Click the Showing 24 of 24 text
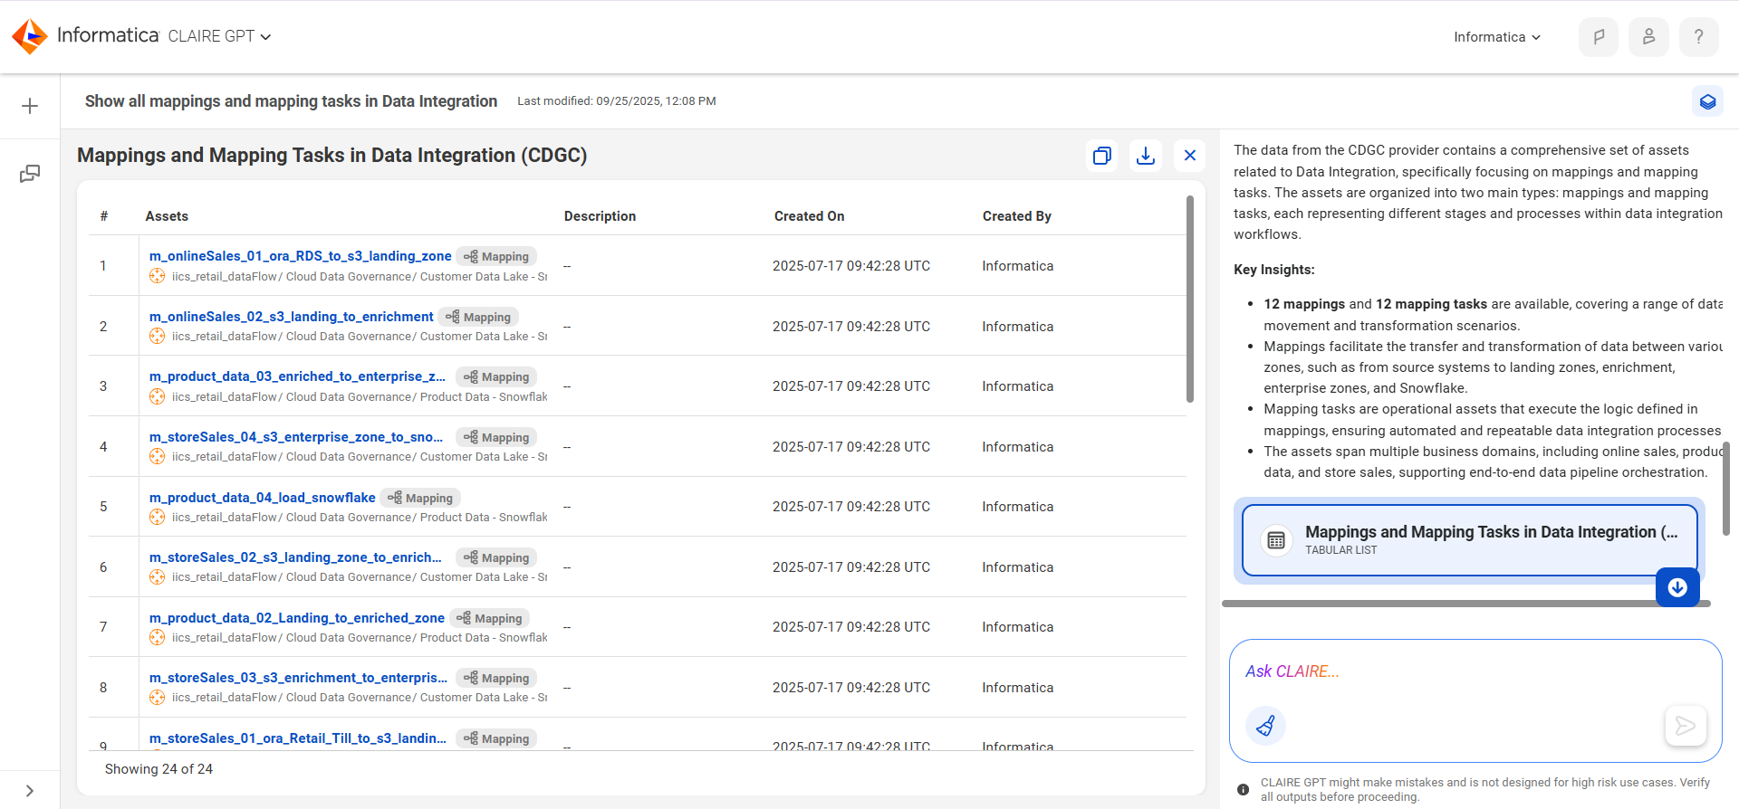This screenshot has width=1739, height=809. (159, 769)
